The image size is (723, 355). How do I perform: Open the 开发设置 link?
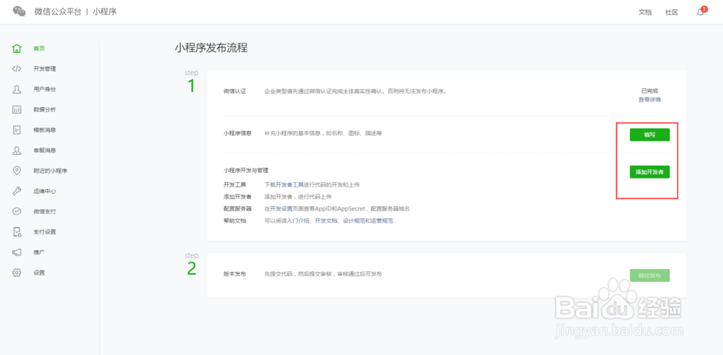click(x=281, y=209)
